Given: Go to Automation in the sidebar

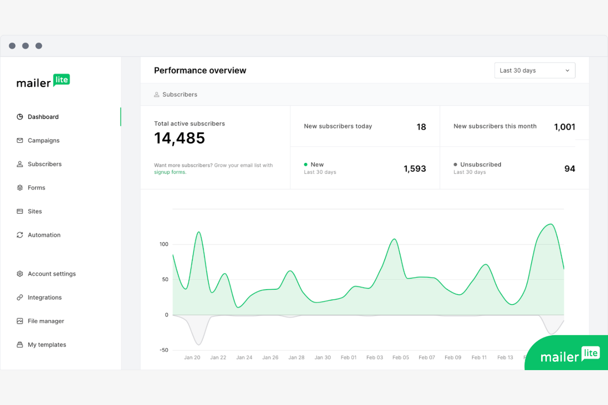Looking at the screenshot, I should pos(44,235).
